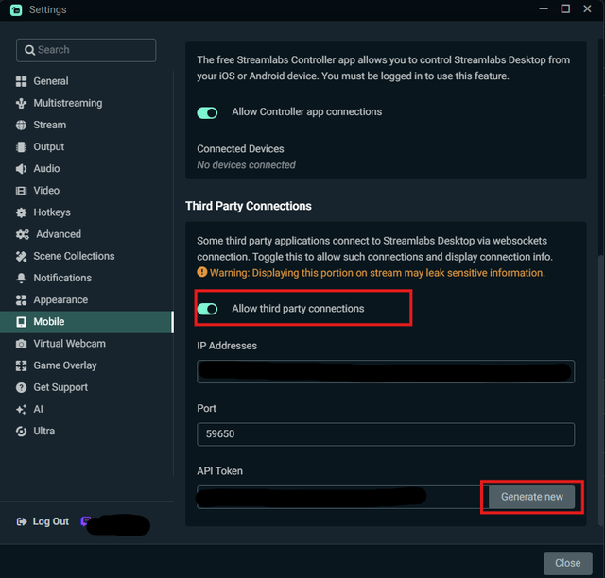
Task: Go to Stream settings label
Action: pos(50,126)
